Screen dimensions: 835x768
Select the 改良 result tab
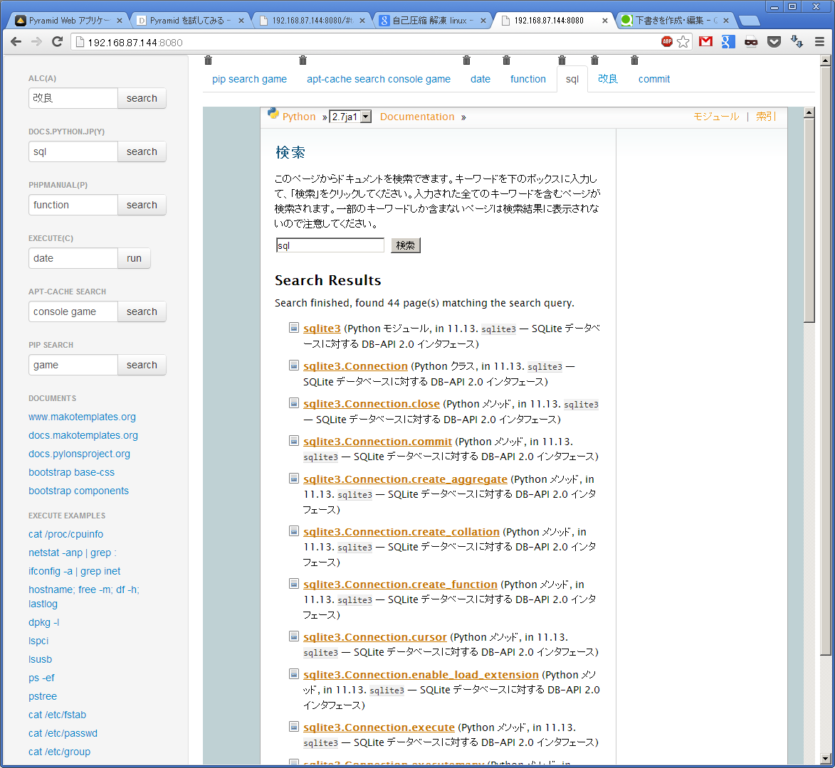(x=608, y=79)
